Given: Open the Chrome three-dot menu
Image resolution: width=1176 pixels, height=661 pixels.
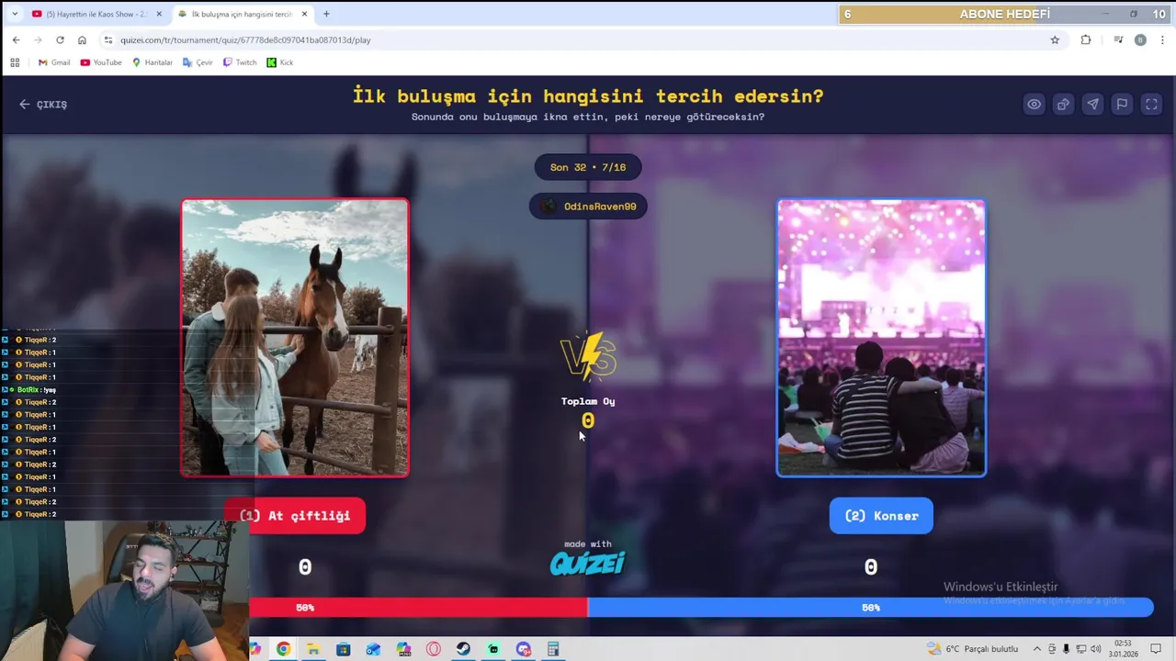Looking at the screenshot, I should click(x=1162, y=40).
